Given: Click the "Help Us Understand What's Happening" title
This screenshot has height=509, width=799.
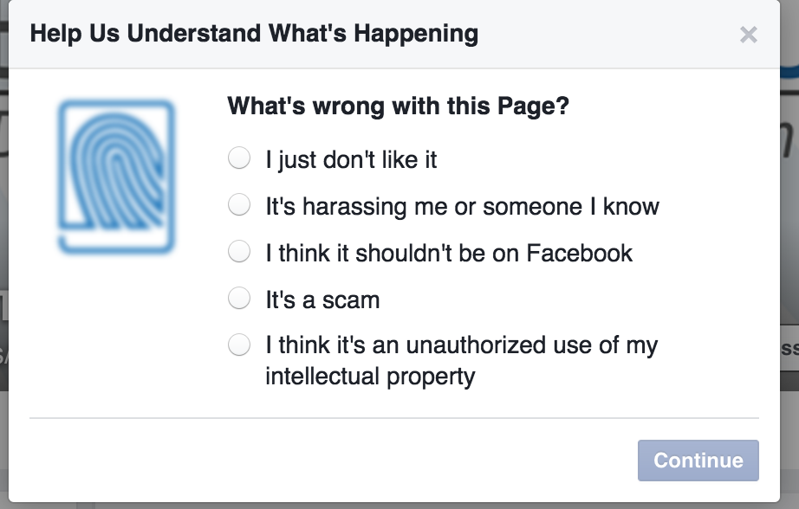Looking at the screenshot, I should tap(254, 34).
